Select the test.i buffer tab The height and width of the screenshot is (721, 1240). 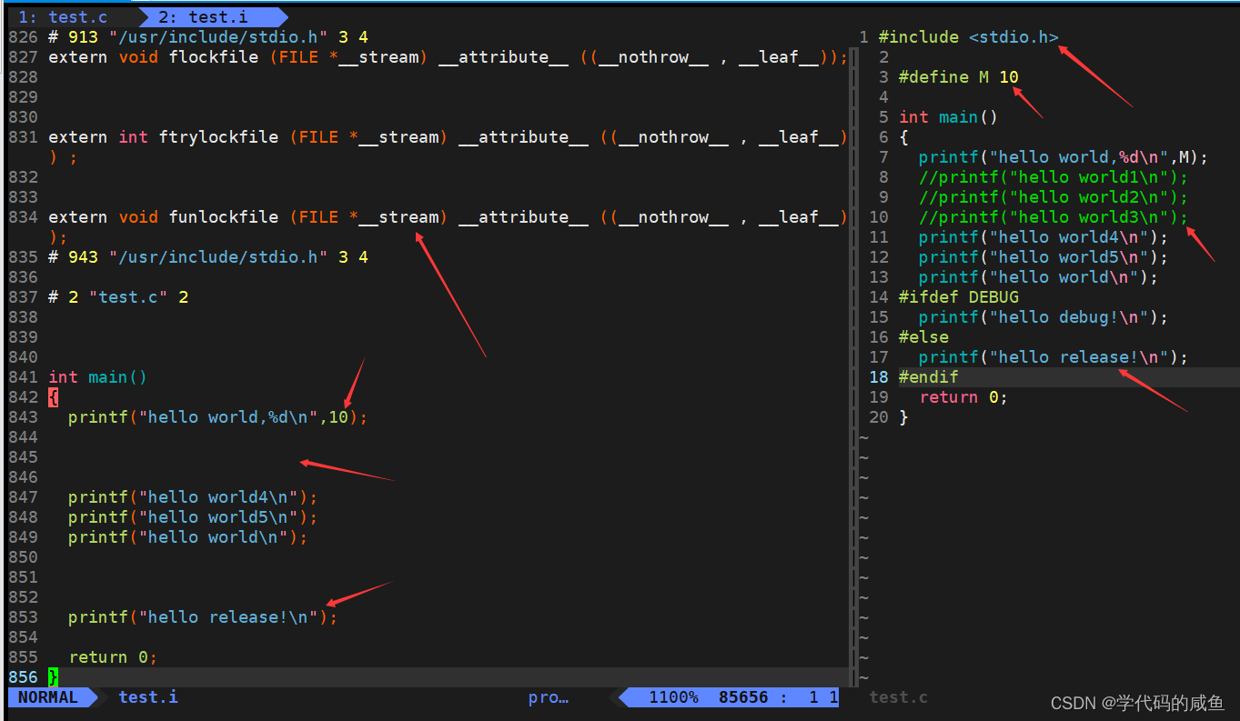[202, 17]
